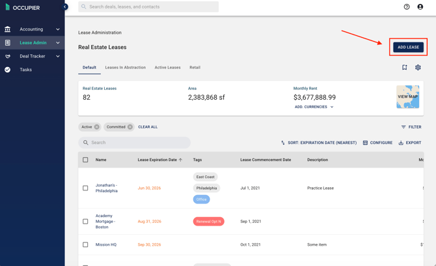This screenshot has height=266, width=436.
Task: Collapse the sidebar with the chevron button
Action: pos(65,7)
